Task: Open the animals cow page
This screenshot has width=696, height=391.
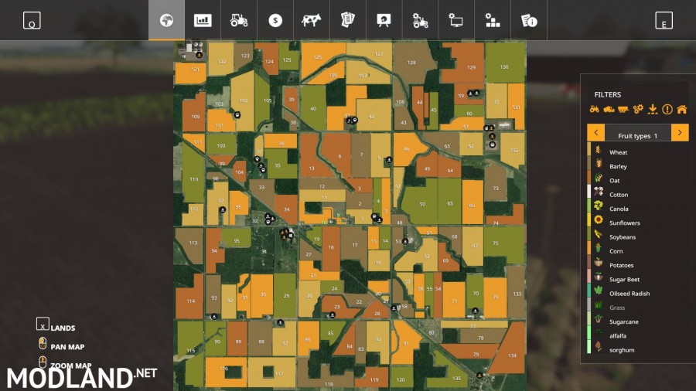Action: [311, 20]
